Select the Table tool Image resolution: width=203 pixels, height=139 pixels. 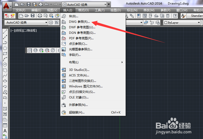click(x=5, y=125)
